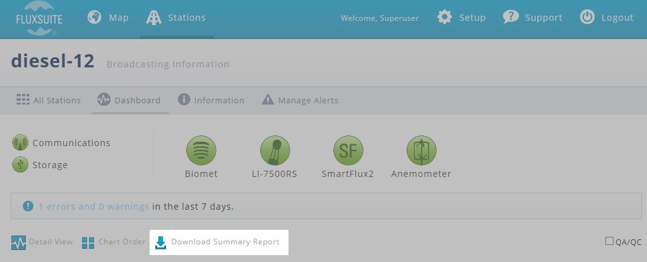Open the Information tab

[x=211, y=100]
